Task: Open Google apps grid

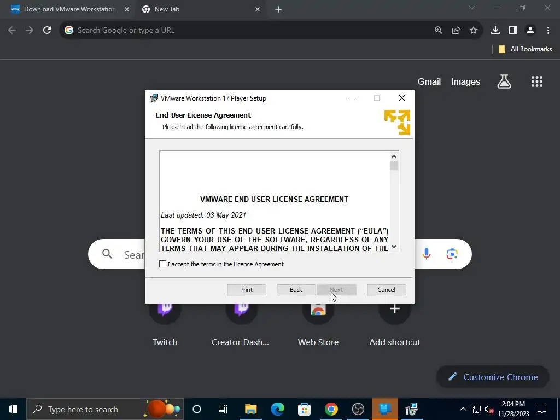Action: 537,81
